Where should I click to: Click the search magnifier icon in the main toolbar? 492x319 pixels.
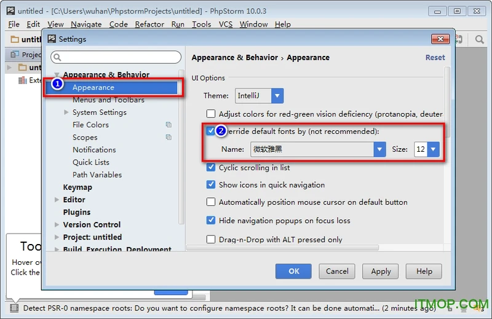coord(480,39)
